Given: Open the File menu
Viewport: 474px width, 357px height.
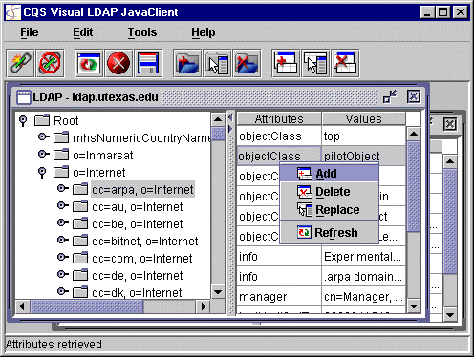Looking at the screenshot, I should [30, 32].
